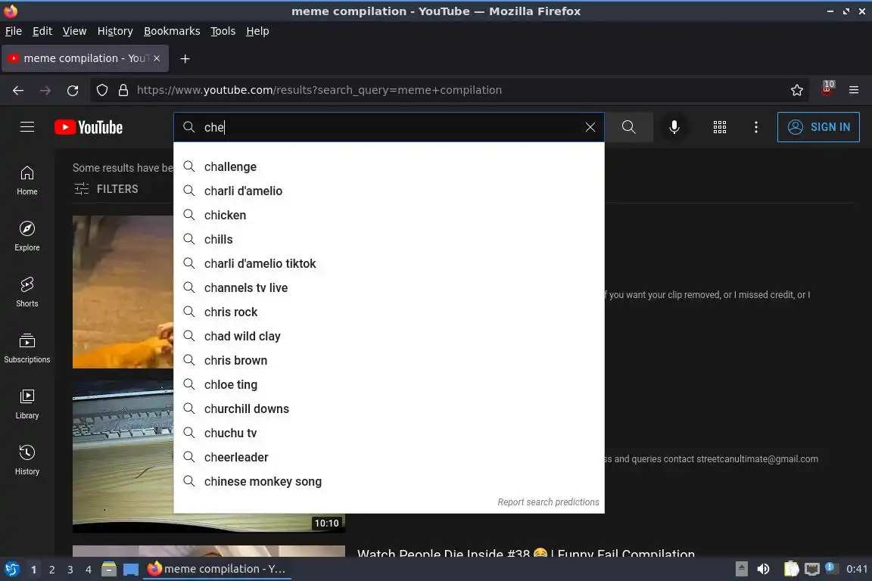Open the Tools menu

pos(223,31)
